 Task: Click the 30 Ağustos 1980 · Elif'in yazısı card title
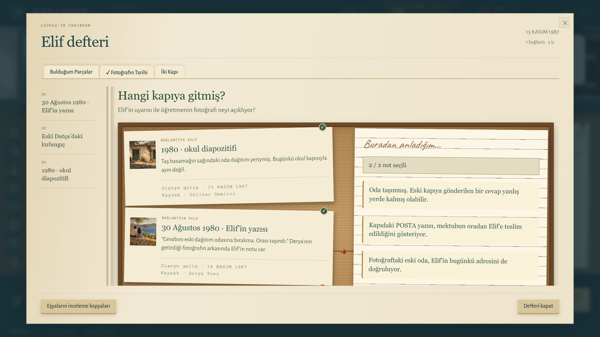point(214,228)
